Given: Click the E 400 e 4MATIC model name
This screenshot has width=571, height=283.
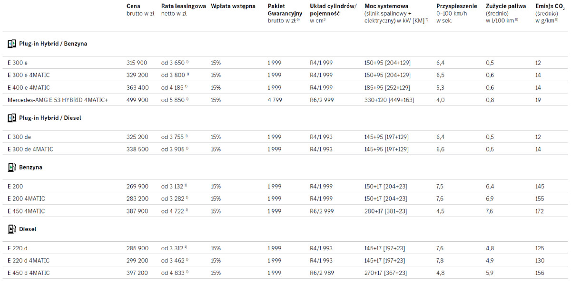Looking at the screenshot, I should (29, 88).
